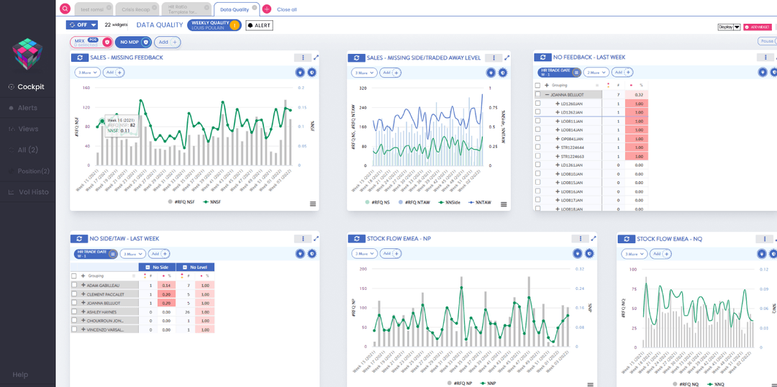Image resolution: width=777 pixels, height=387 pixels.
Task: Open hamburger chart menu in Sales - Missing Feedback
Action: coord(313,204)
